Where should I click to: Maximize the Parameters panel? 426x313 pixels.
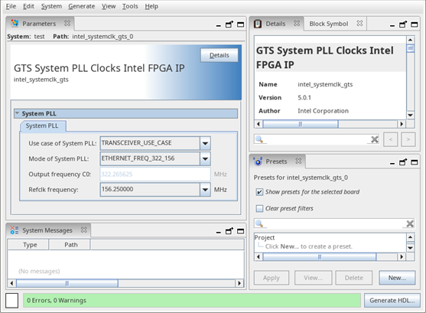coord(240,24)
